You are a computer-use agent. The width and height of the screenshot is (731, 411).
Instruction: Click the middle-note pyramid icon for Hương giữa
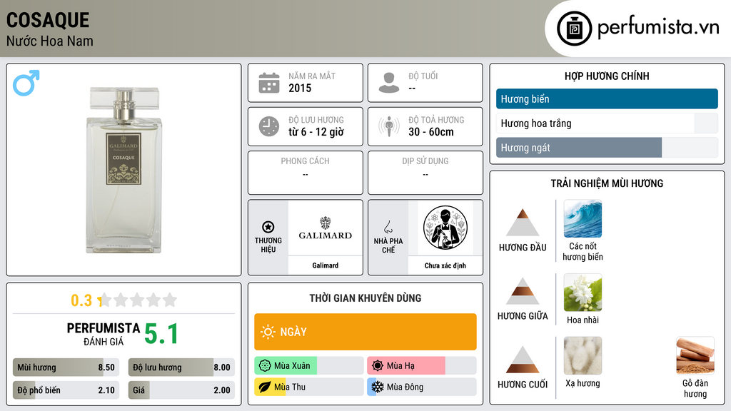point(523,291)
